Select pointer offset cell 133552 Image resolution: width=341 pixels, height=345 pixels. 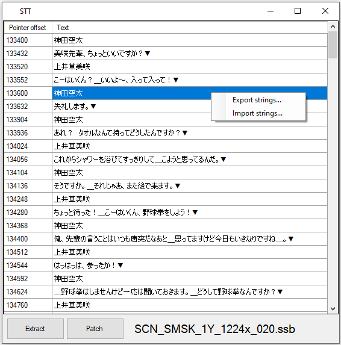click(28, 80)
